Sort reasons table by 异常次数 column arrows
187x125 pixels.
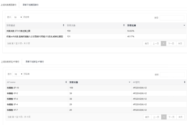coord(124,25)
